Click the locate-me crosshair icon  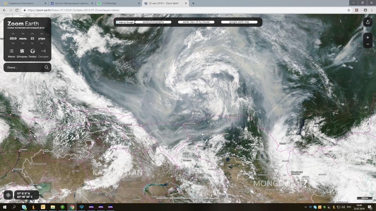[x=8, y=195]
